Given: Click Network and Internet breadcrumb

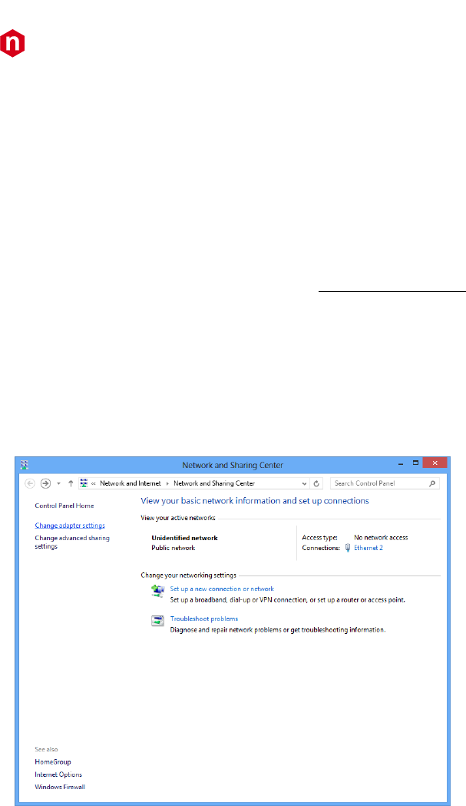Looking at the screenshot, I should point(130,483).
